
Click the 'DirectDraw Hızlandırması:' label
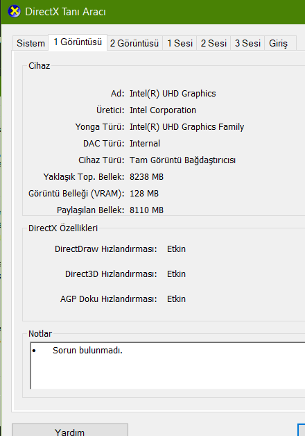pyautogui.click(x=106, y=249)
